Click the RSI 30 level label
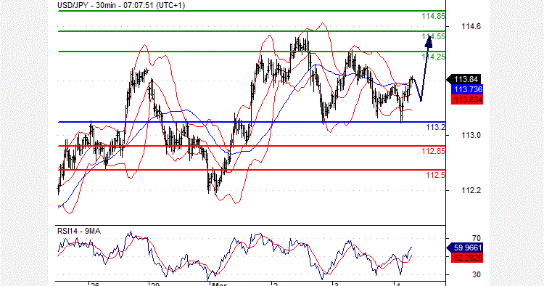Image resolution: width=544 pixels, height=286 pixels. 477,274
